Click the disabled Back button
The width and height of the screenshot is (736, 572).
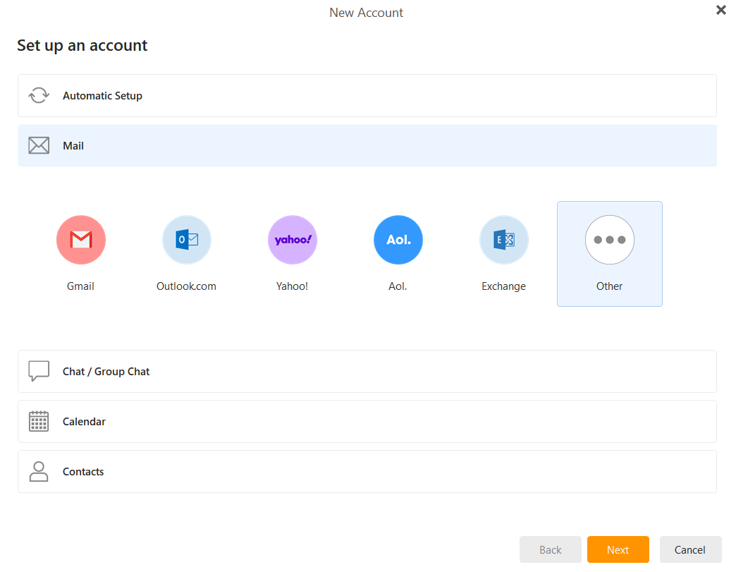[550, 549]
